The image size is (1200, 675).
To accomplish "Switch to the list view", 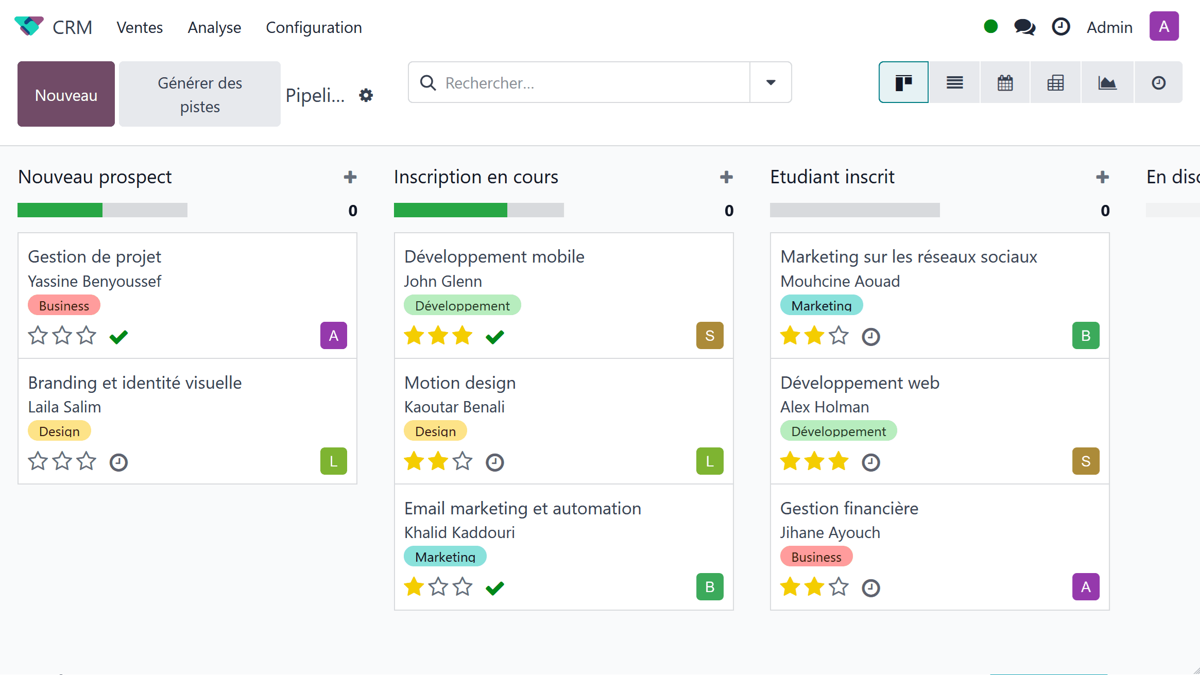I will pos(954,82).
